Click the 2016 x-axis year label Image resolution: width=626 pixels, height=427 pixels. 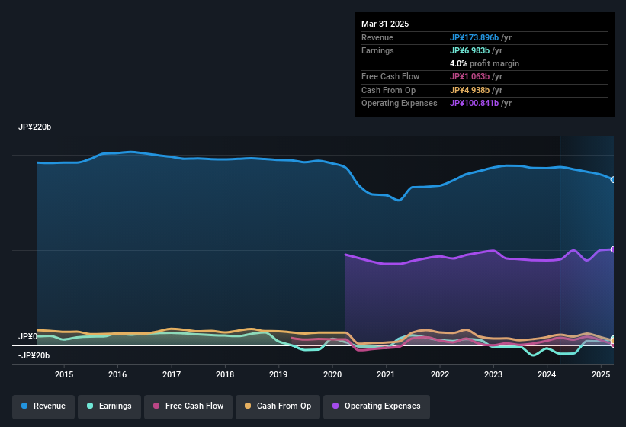pyautogui.click(x=117, y=374)
